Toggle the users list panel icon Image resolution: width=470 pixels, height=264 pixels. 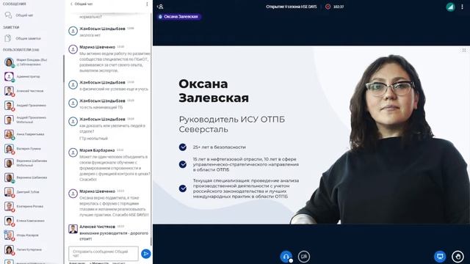[x=160, y=7]
